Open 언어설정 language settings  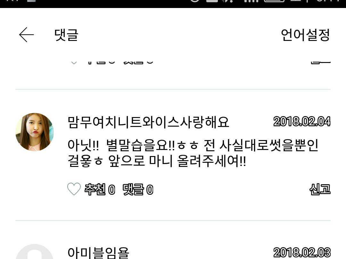pyautogui.click(x=305, y=35)
